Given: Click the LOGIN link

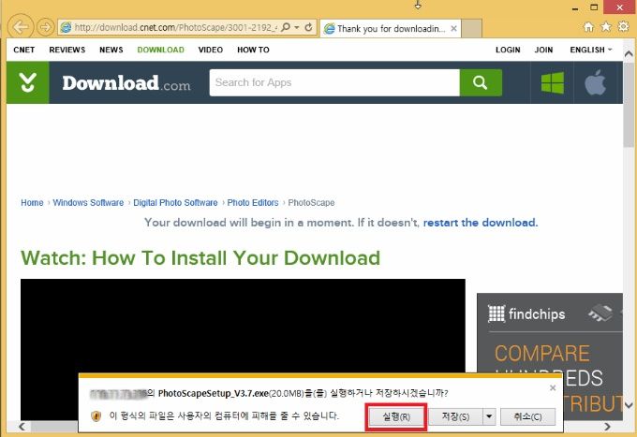Looking at the screenshot, I should pyautogui.click(x=508, y=50).
